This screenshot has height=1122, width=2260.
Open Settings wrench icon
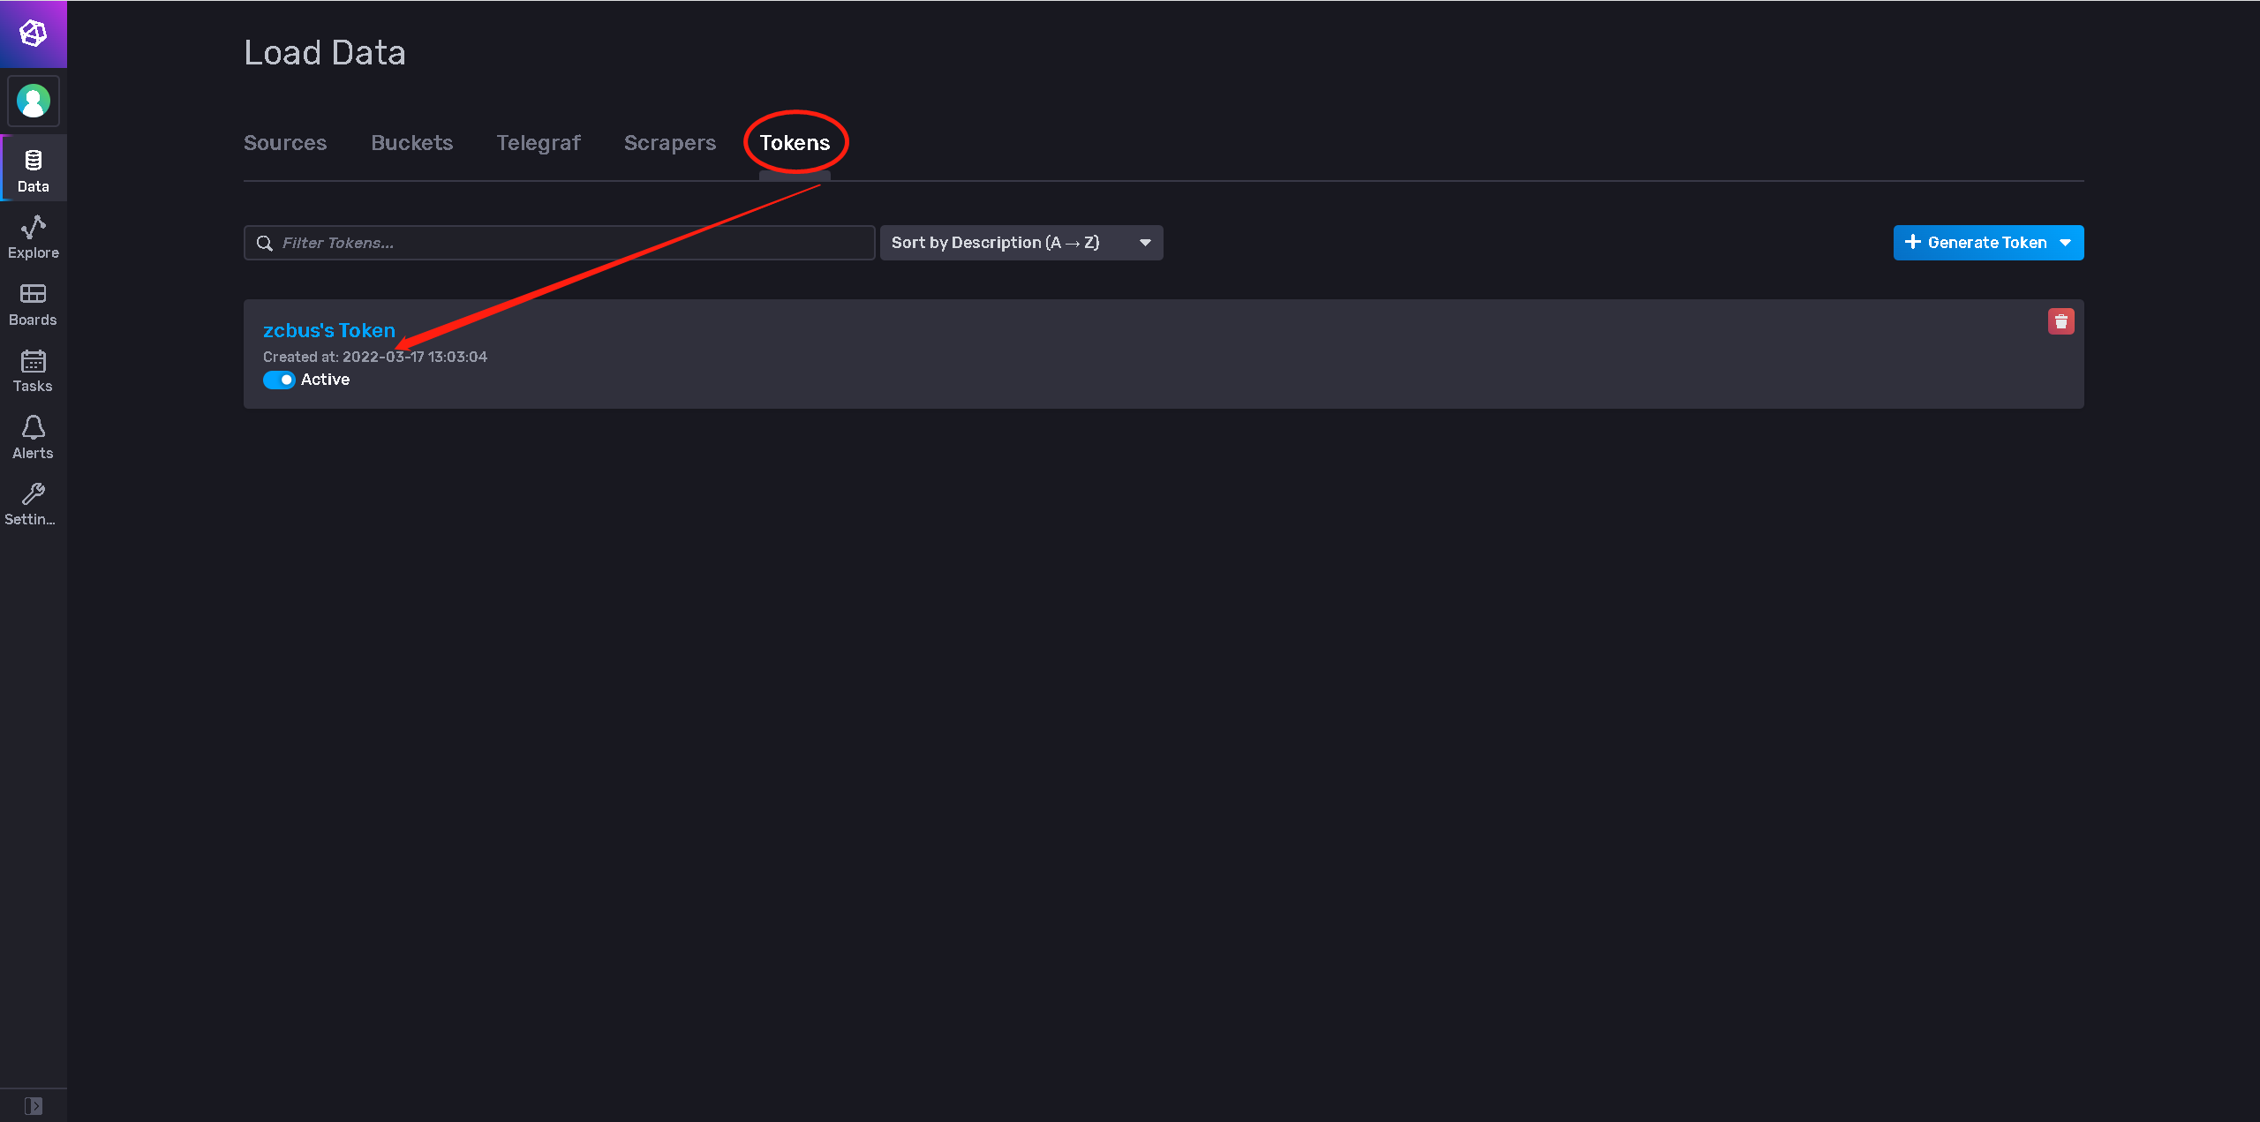click(34, 503)
